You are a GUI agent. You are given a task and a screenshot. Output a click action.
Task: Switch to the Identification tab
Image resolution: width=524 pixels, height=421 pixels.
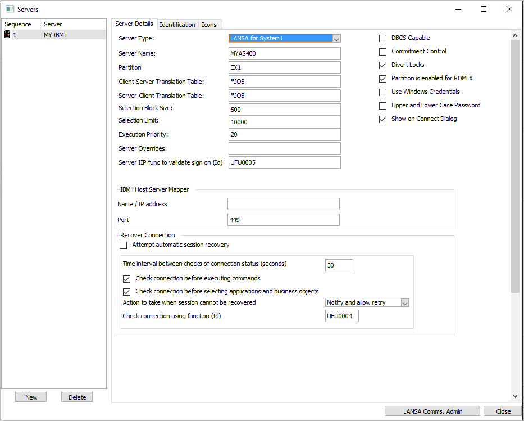pos(177,25)
